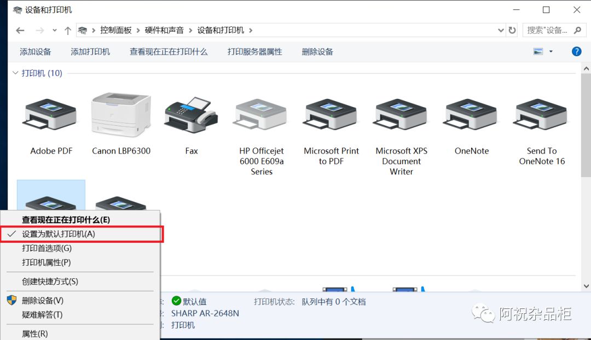Click 添加设备 toolbar button
This screenshot has width=591, height=340.
pos(36,51)
